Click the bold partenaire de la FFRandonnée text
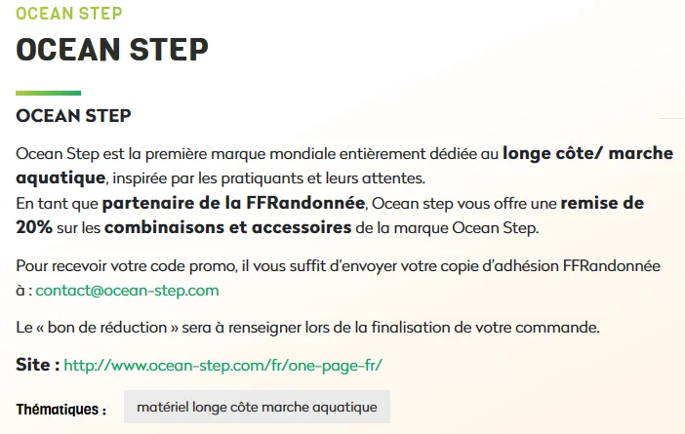 click(234, 203)
